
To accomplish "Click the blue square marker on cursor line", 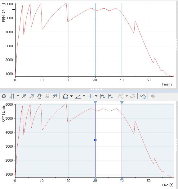I will click(x=96, y=140).
